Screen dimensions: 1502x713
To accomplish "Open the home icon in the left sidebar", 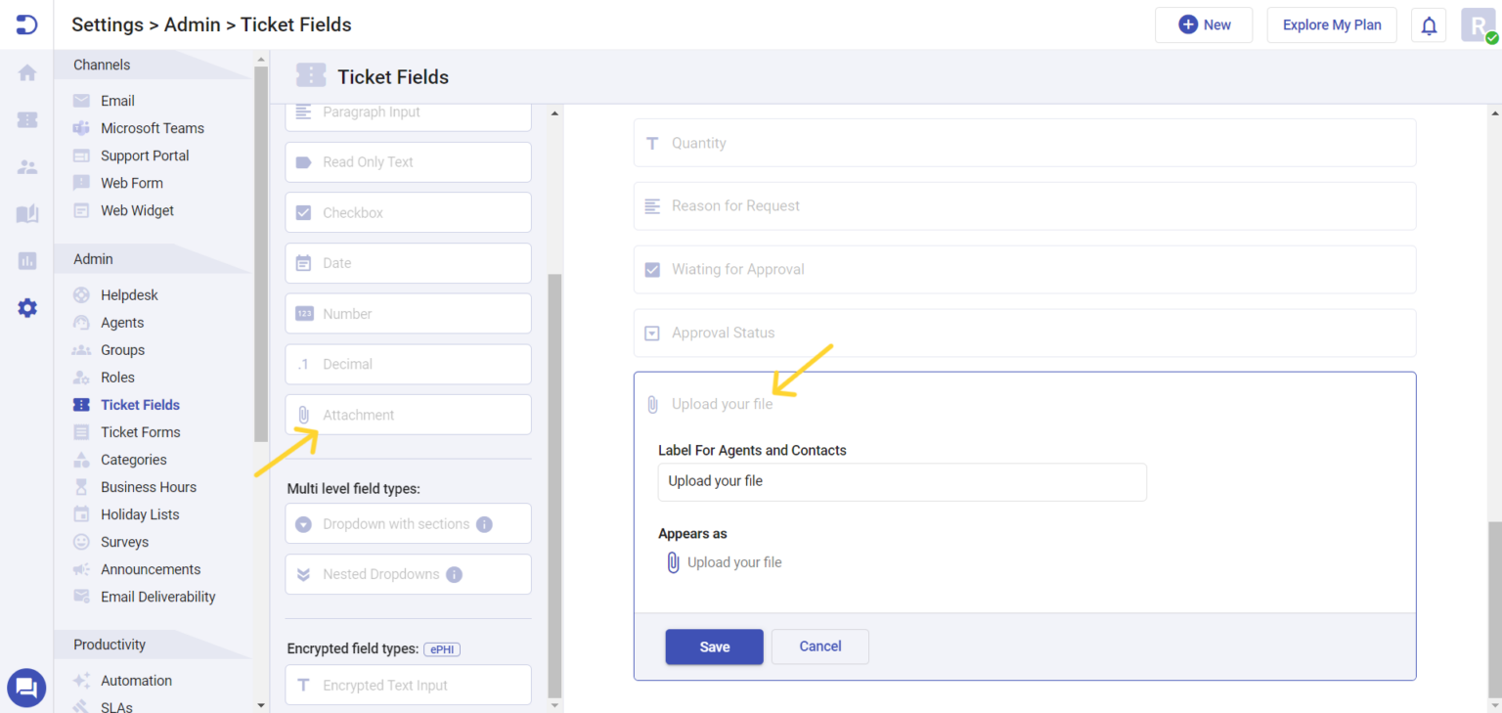I will [26, 72].
